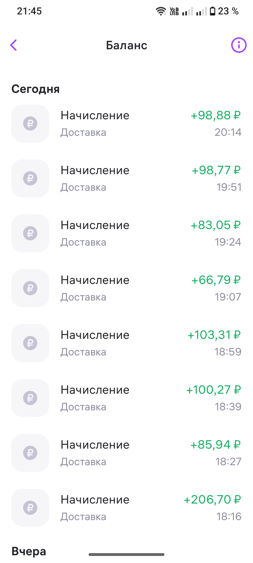Open the balance info icon
The height and width of the screenshot is (563, 253).
239,45
